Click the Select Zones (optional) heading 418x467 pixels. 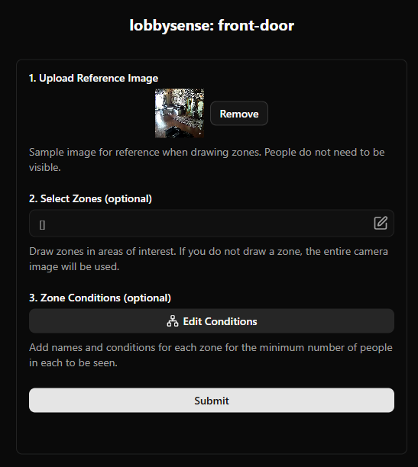(90, 198)
